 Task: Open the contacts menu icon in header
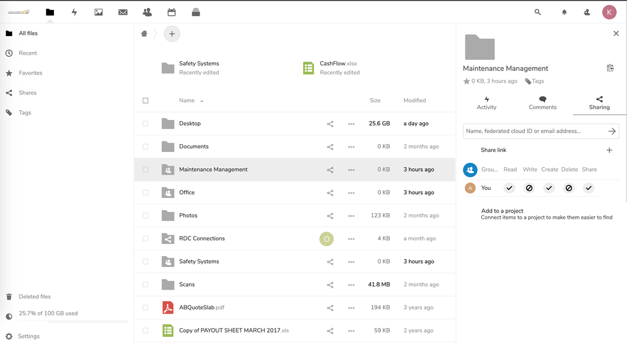(x=587, y=12)
